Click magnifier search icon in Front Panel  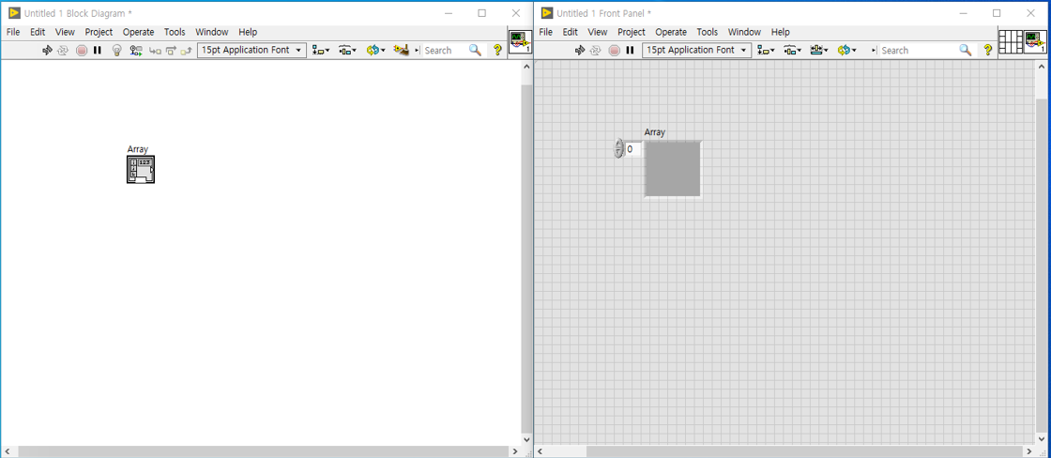[x=966, y=51]
